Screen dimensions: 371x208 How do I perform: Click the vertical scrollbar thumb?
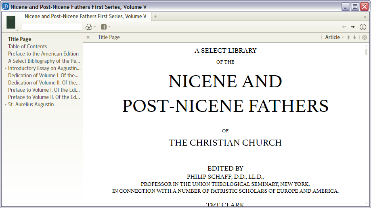coord(366,52)
